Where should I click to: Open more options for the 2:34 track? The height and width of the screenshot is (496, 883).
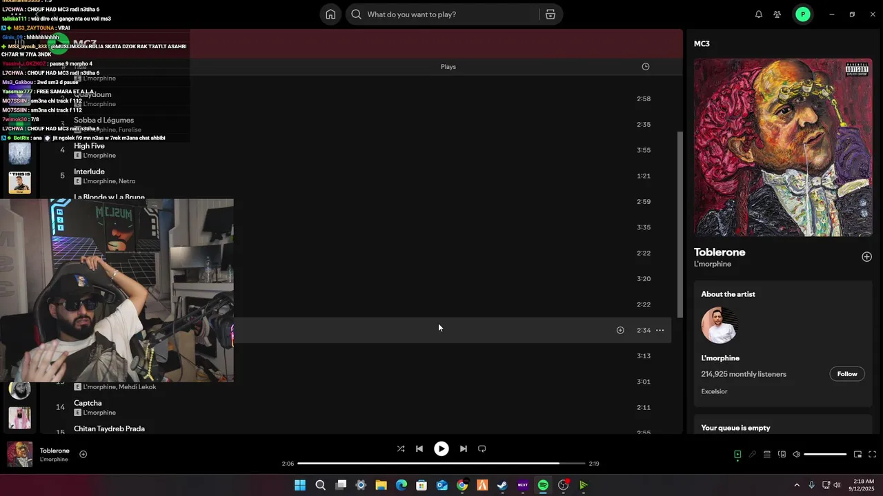pos(660,331)
